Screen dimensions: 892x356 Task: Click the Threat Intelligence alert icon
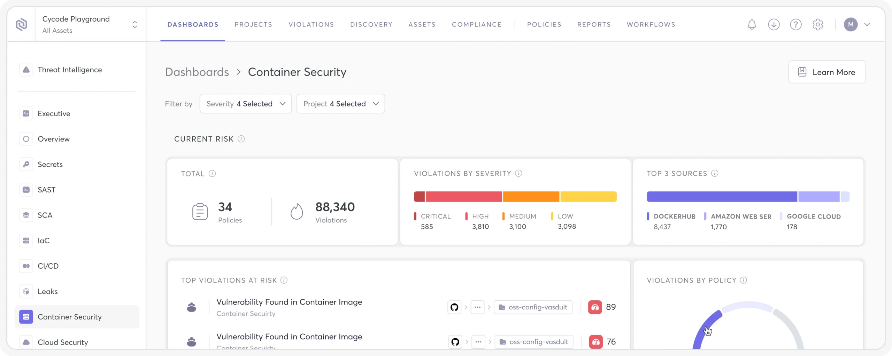26,70
